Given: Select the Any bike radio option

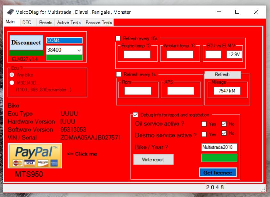Looking at the screenshot, I should pyautogui.click(x=12, y=75).
